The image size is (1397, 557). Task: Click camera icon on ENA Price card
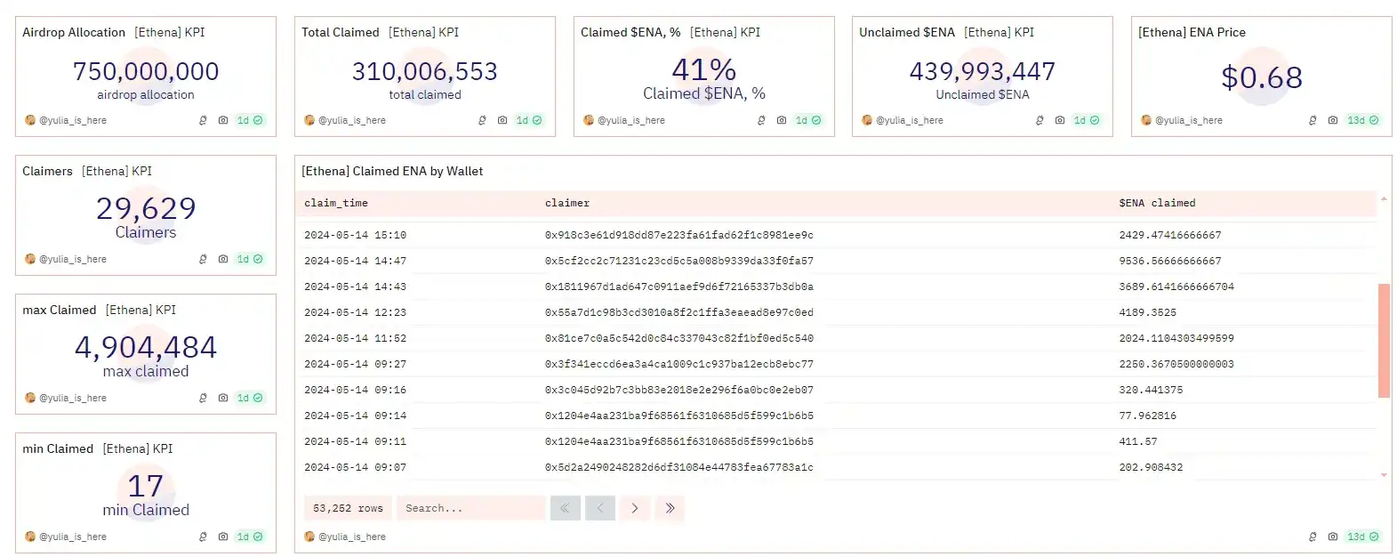[x=1332, y=120]
